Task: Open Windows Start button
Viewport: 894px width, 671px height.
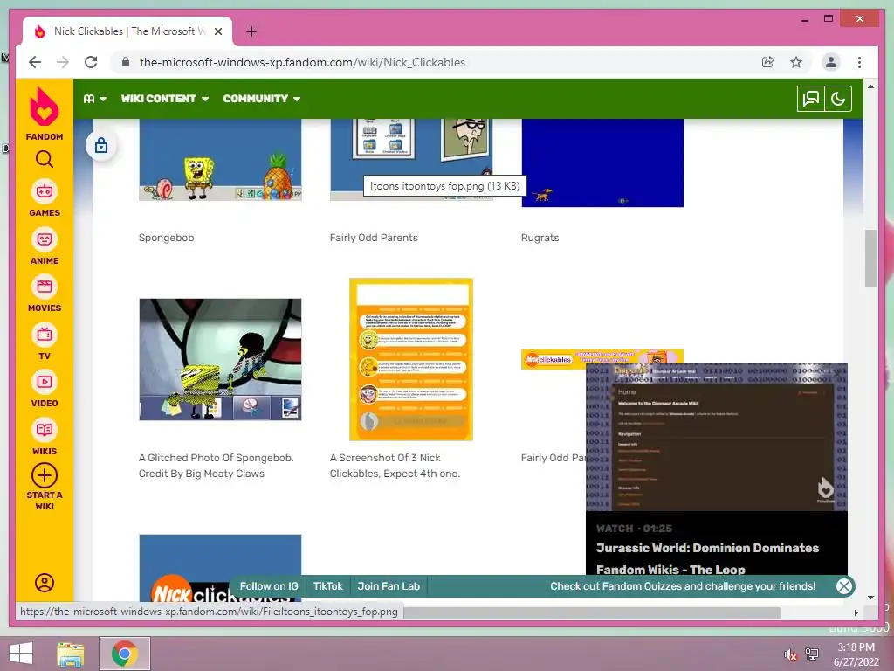Action: tap(21, 654)
